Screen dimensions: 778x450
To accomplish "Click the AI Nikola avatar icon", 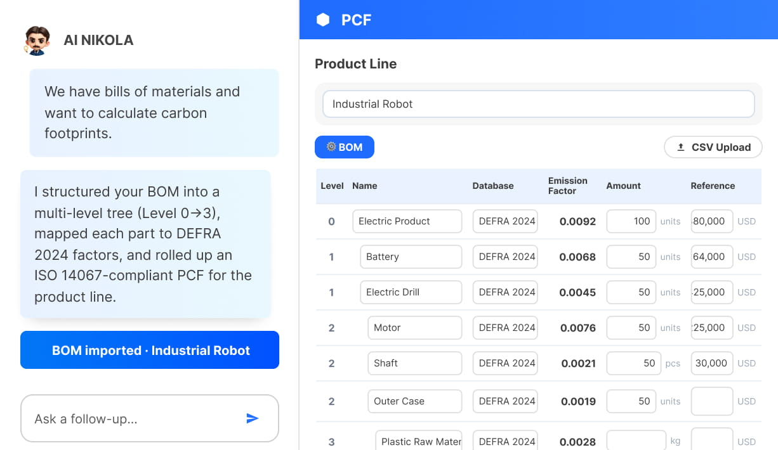I will 36,41.
